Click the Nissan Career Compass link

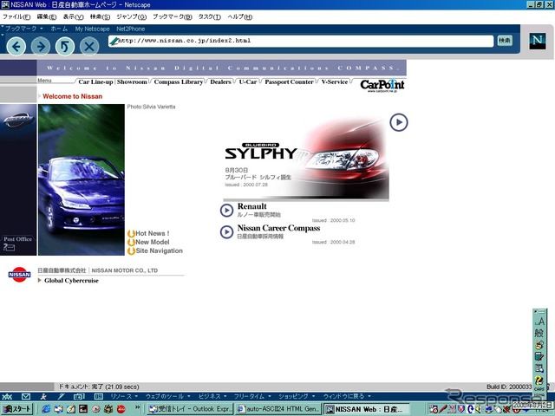(278, 228)
